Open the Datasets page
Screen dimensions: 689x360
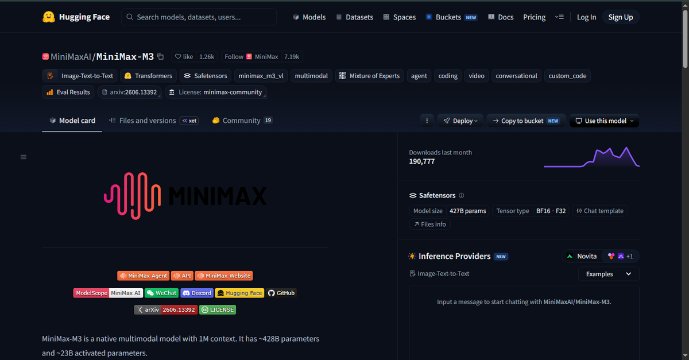(x=354, y=17)
